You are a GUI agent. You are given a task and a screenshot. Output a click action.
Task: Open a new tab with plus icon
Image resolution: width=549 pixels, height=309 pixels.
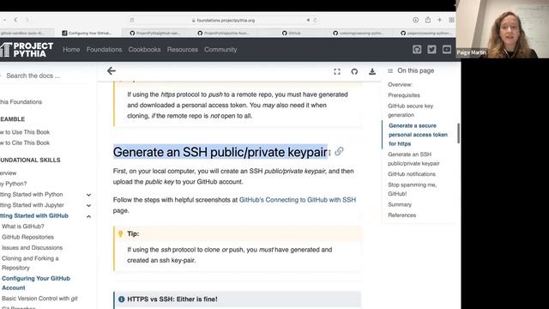coord(439,20)
